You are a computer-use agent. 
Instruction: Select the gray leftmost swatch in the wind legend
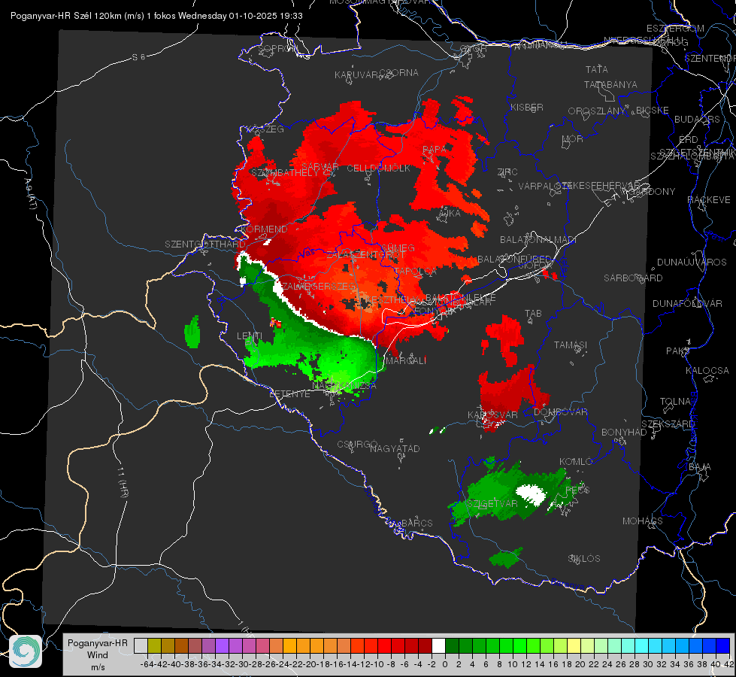[x=141, y=645]
